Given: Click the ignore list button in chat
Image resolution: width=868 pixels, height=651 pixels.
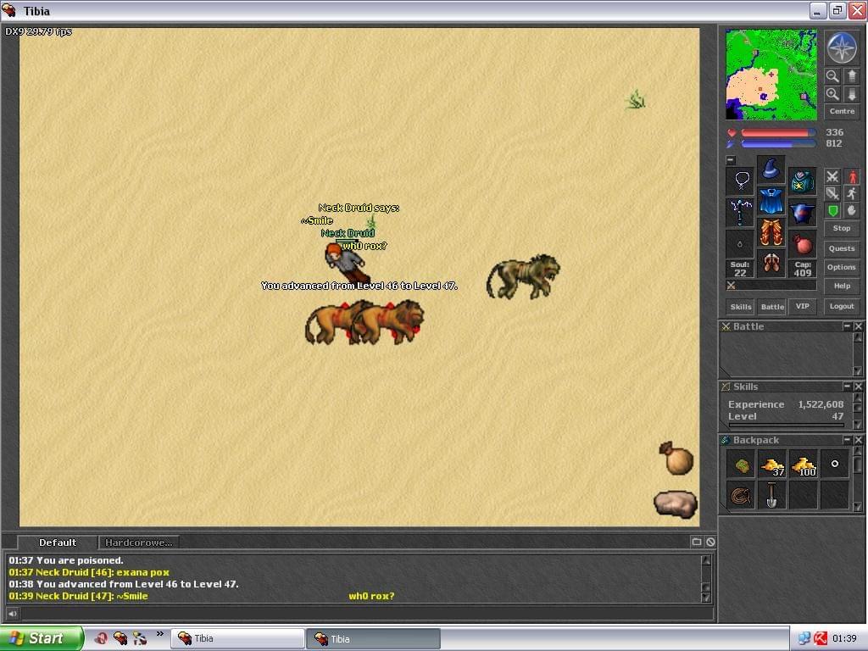Looking at the screenshot, I should click(x=710, y=542).
